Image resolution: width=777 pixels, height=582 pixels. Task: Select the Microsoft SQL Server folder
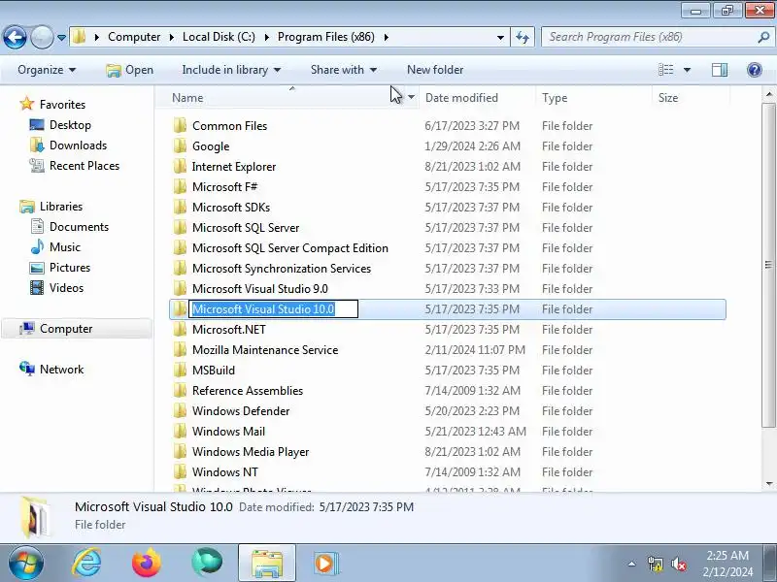[246, 228]
